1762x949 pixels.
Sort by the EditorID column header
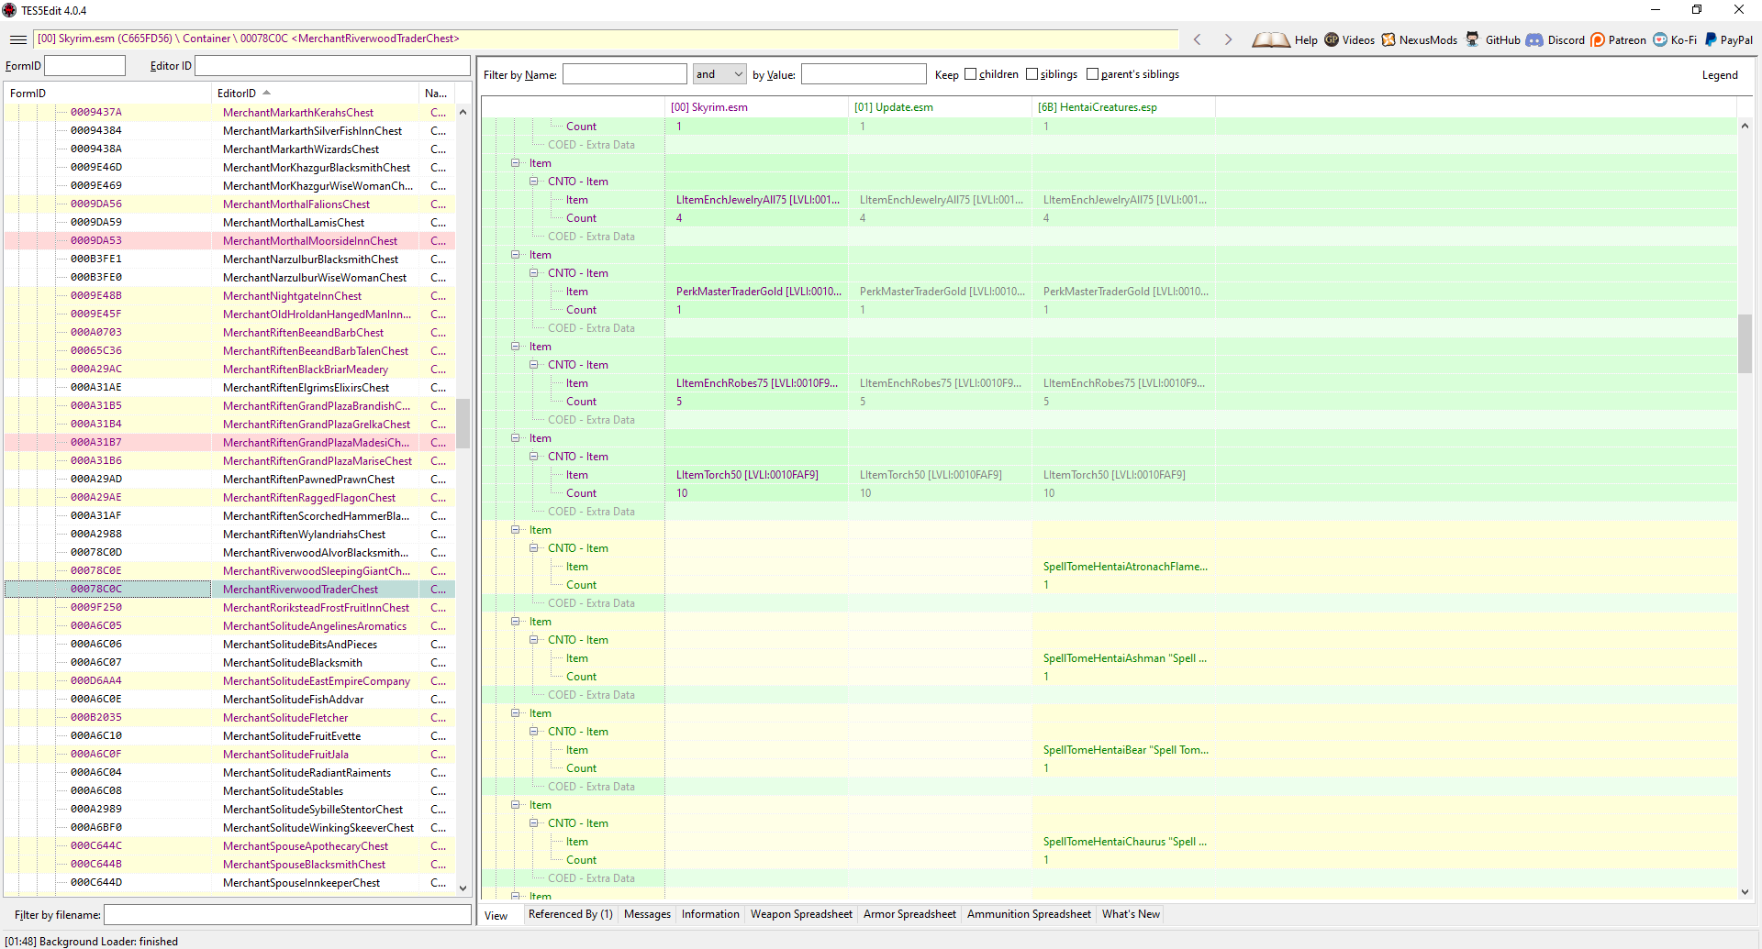click(315, 94)
